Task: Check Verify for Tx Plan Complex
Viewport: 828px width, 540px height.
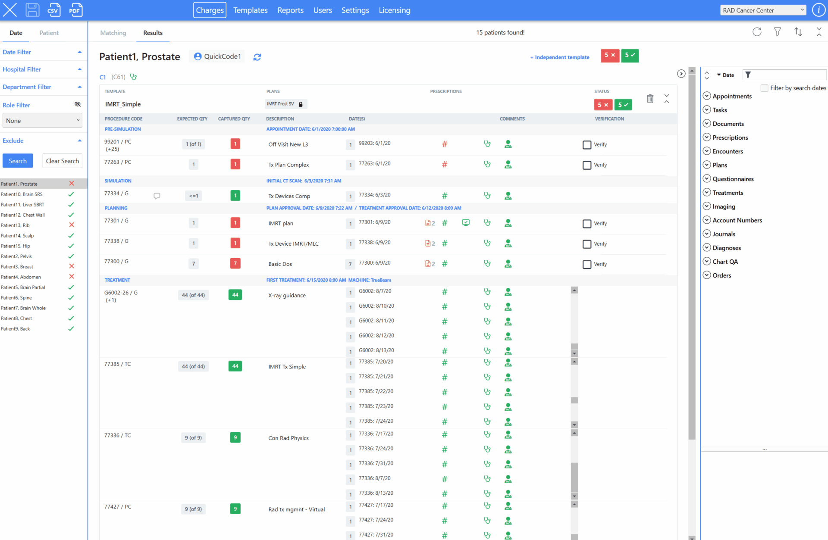Action: [x=587, y=165]
